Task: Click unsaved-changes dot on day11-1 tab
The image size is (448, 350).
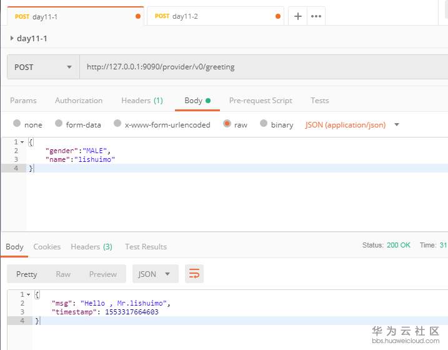Action: (138, 16)
